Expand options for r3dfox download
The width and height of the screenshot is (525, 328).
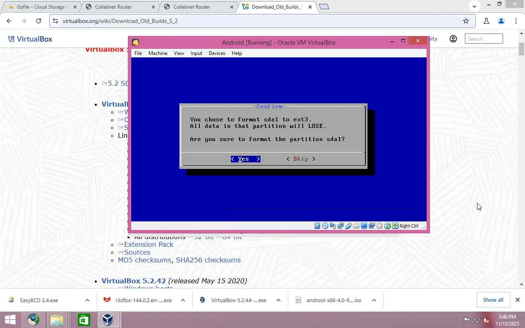coord(183,300)
